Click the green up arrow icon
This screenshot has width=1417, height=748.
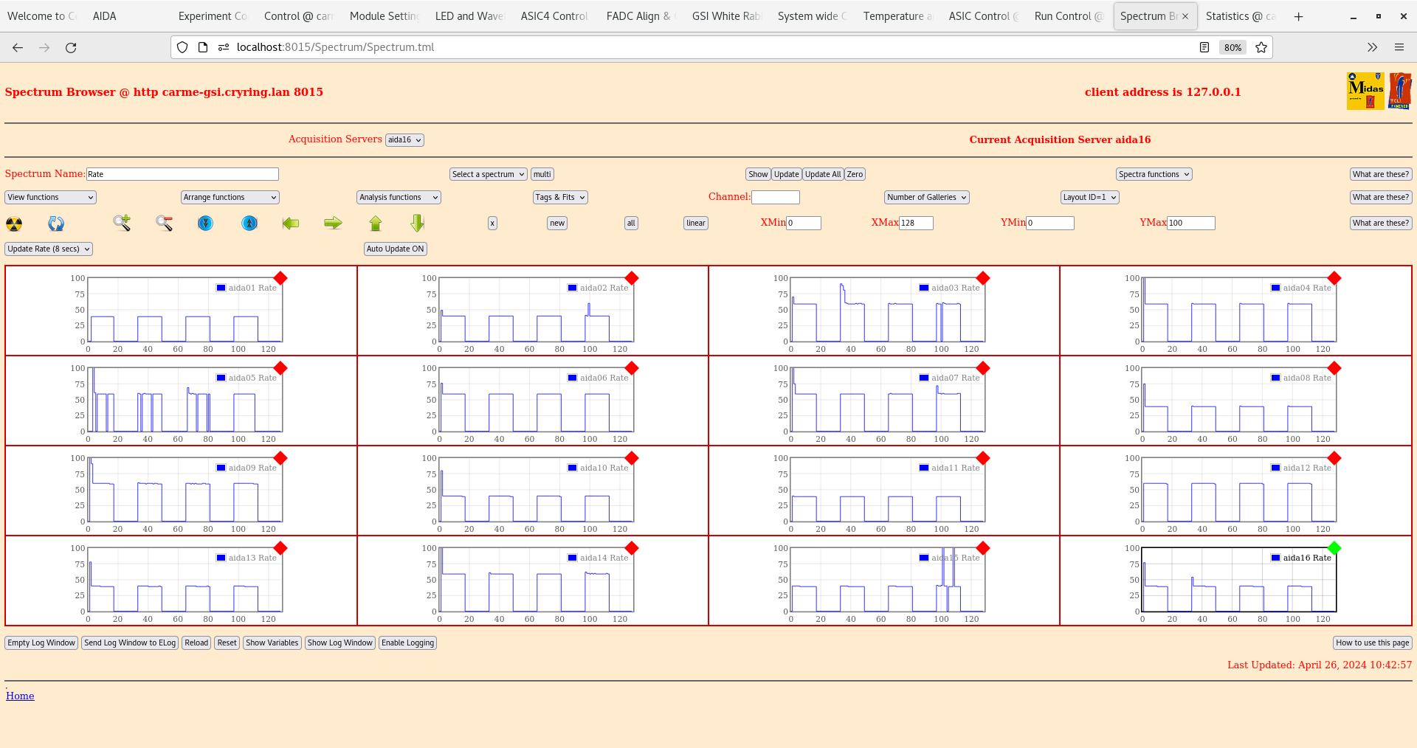coord(376,223)
